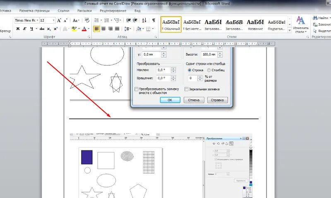Open the Стили pane launcher
The width and height of the screenshot is (331, 198).
pyautogui.click(x=307, y=37)
